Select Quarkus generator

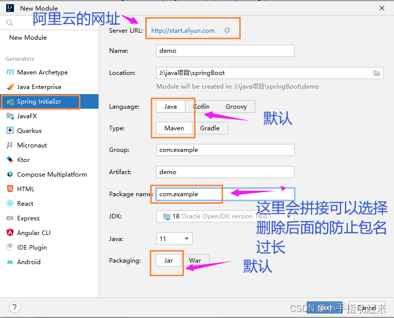pos(49,131)
